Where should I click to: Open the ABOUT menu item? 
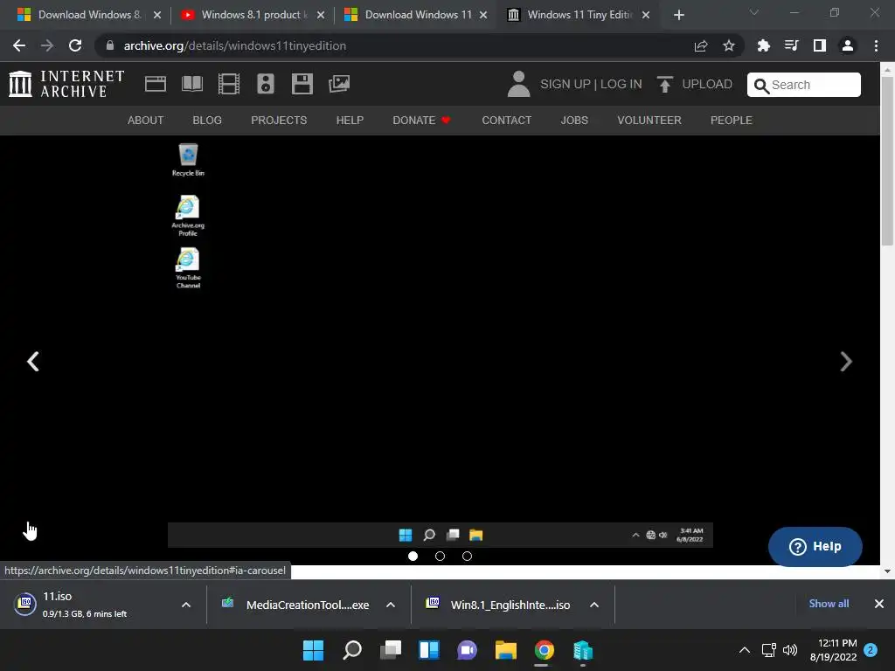(146, 121)
